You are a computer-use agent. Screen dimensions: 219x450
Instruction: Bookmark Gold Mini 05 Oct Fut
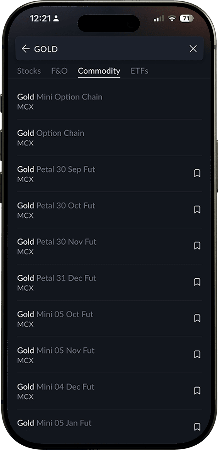(x=197, y=318)
